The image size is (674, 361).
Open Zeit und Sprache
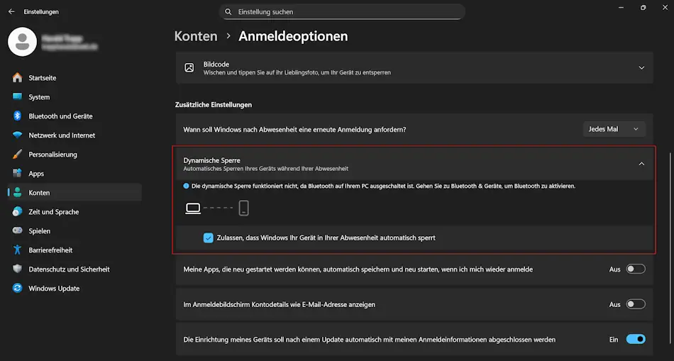pos(74,212)
